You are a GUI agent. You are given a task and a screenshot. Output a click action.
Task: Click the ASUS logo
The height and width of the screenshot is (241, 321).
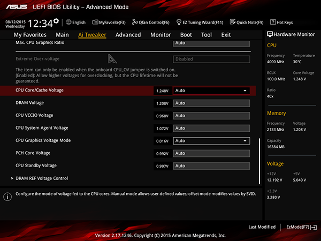point(17,7)
